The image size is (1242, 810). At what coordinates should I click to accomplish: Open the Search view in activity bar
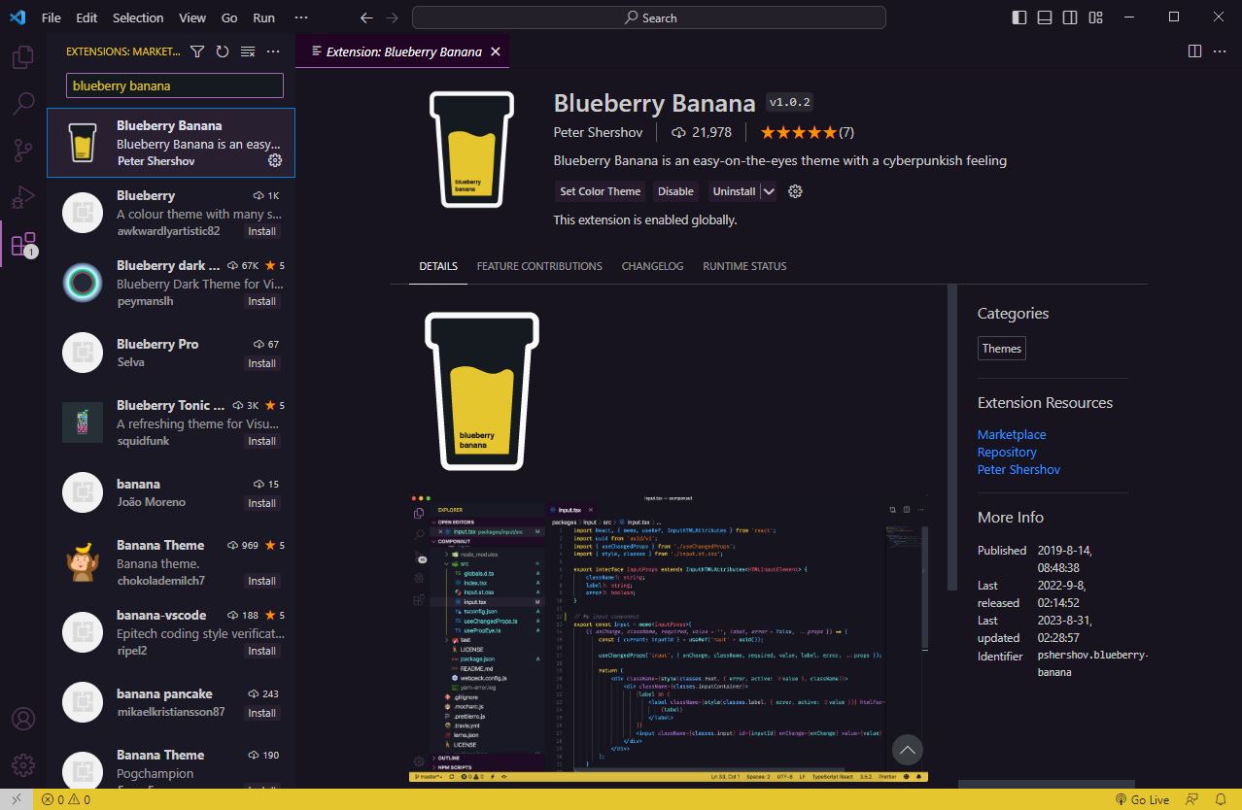(23, 103)
